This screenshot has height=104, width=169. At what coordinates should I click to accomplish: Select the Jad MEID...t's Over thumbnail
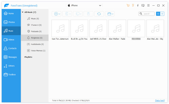point(98,28)
